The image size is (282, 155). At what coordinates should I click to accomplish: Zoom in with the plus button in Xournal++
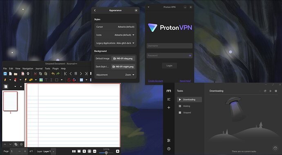(x=117, y=151)
